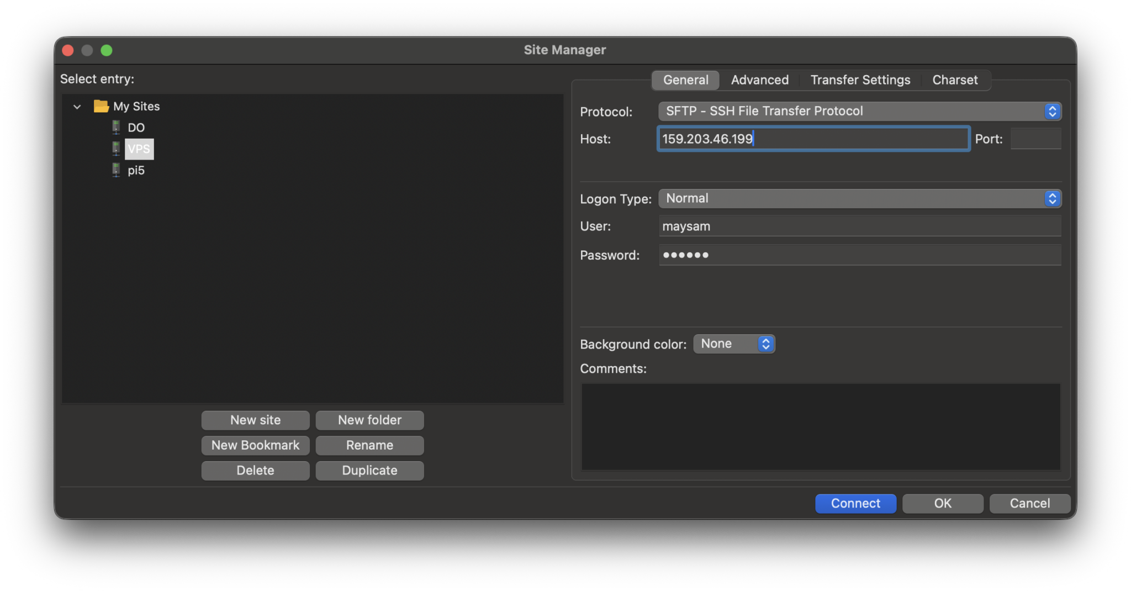Viewport: 1131px width, 591px height.
Task: Confirm with the OK button
Action: [943, 503]
